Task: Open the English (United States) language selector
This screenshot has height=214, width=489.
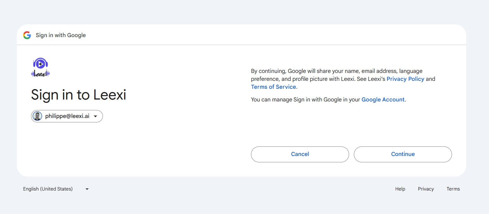Action: point(48,189)
